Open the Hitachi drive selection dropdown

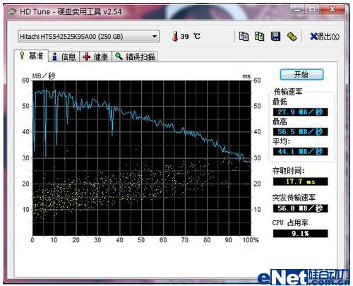(88, 37)
